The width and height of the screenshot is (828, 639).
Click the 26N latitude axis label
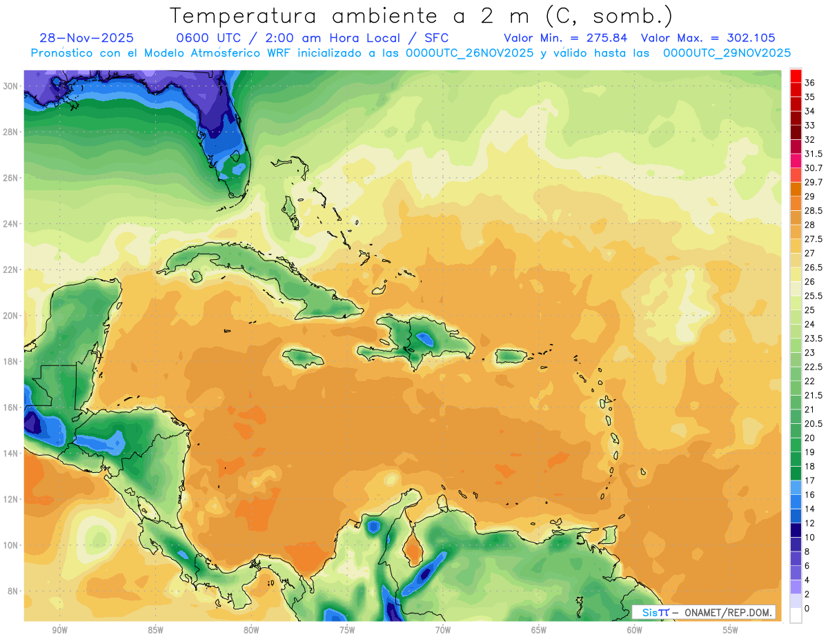click(10, 178)
